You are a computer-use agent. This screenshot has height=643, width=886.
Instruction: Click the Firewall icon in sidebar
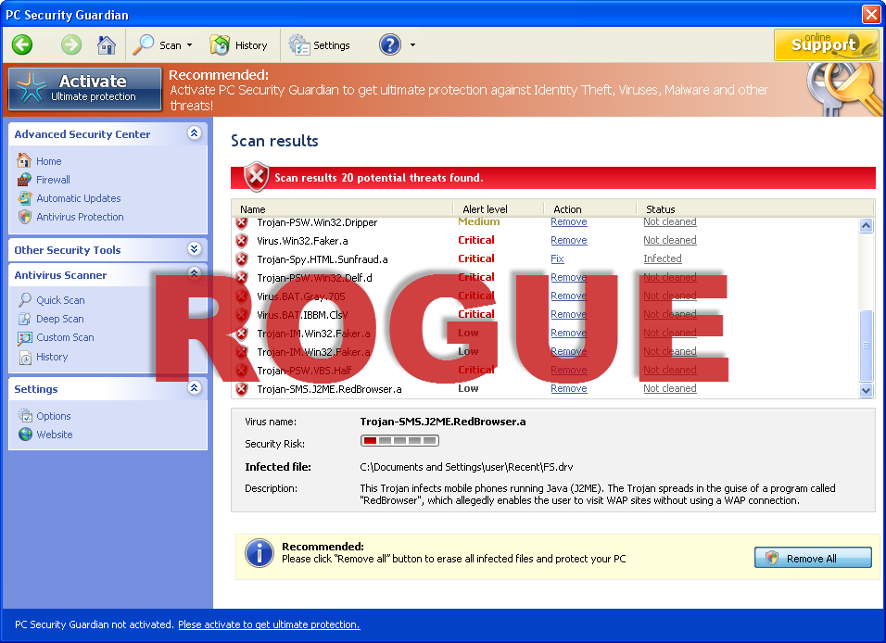(24, 180)
